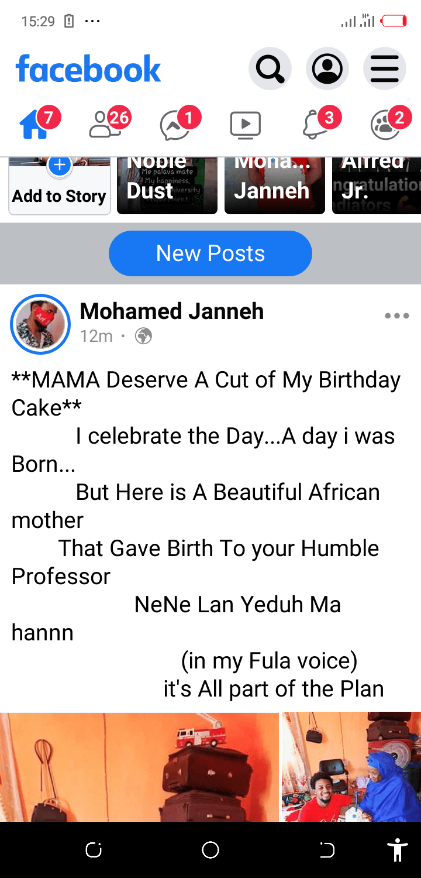Switch to the Watch video tab
421x878 pixels.
tap(245, 124)
